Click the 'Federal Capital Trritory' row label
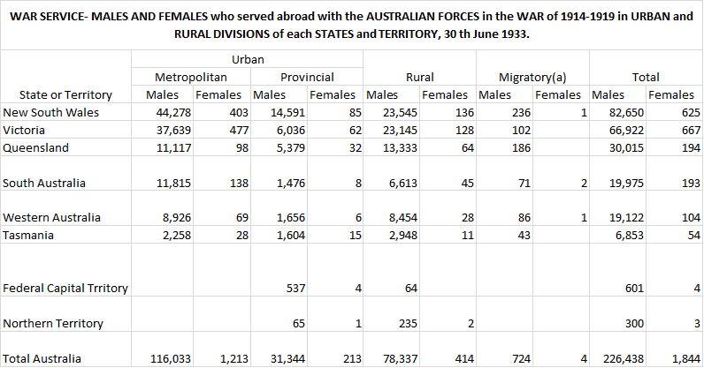The width and height of the screenshot is (704, 368). point(65,288)
